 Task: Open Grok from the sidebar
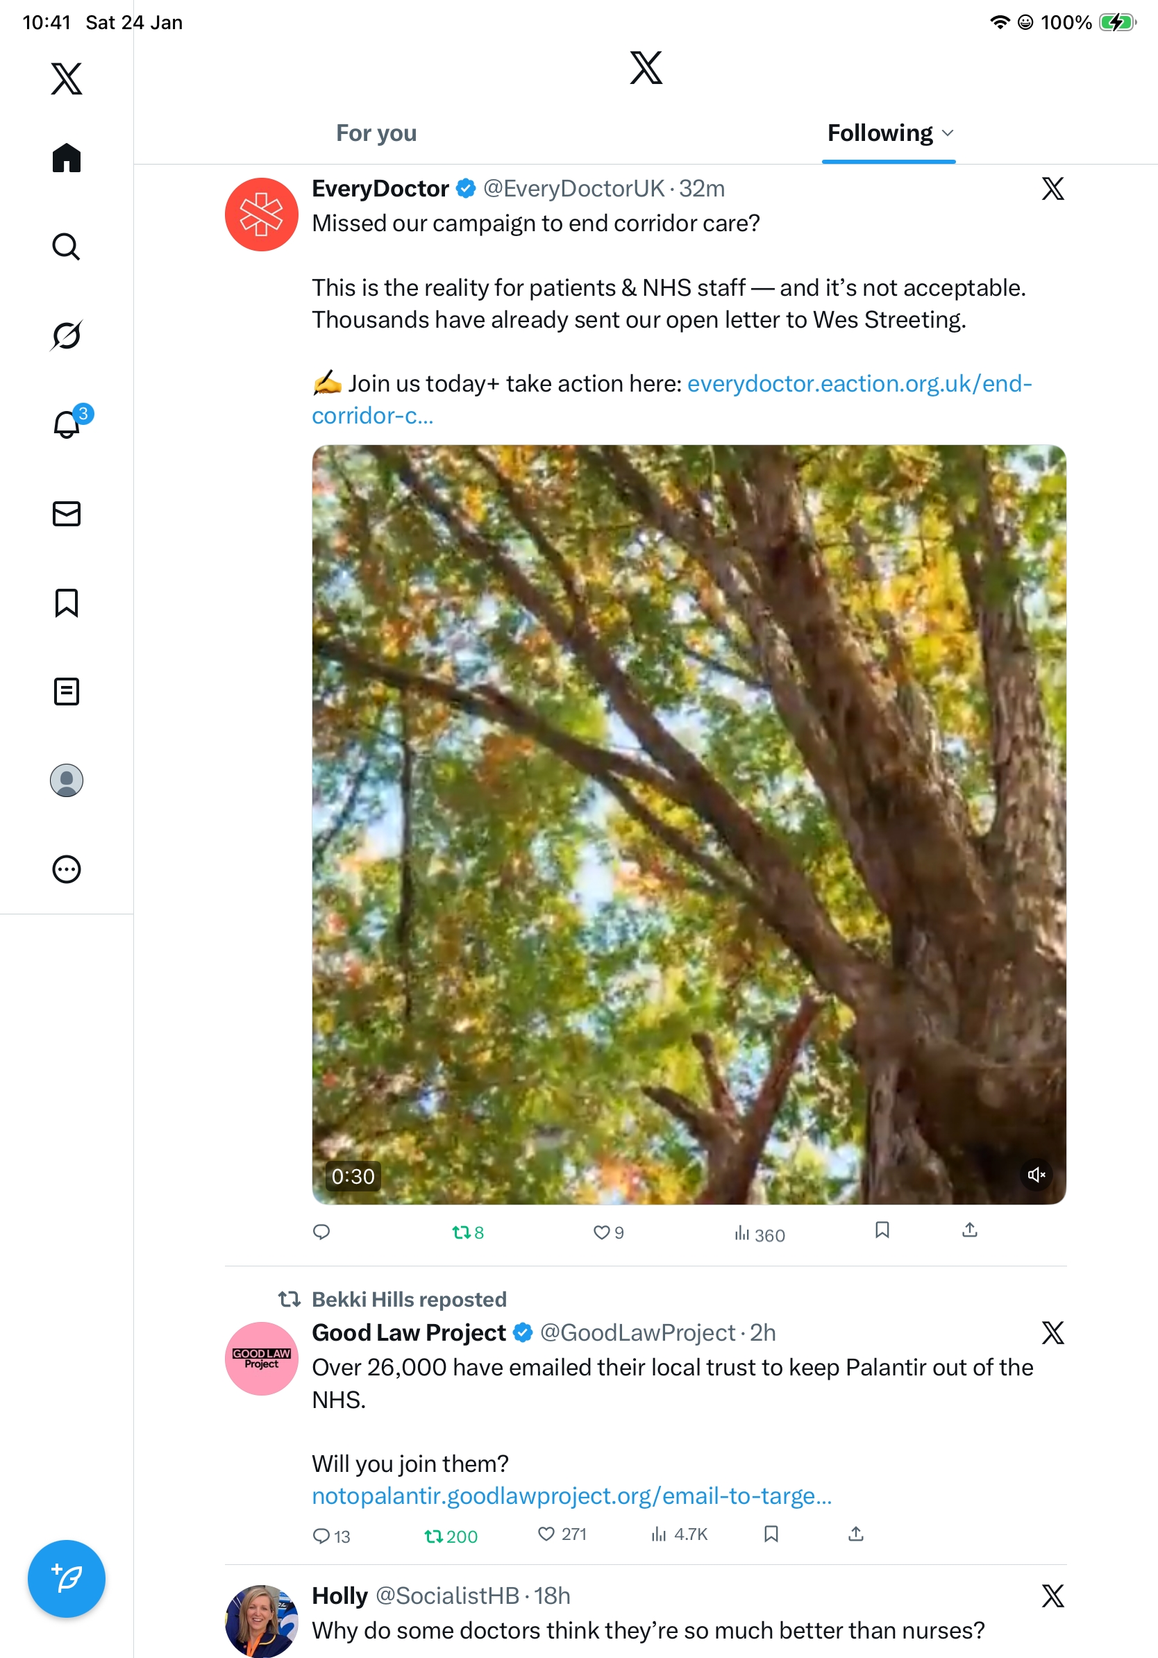coord(67,335)
